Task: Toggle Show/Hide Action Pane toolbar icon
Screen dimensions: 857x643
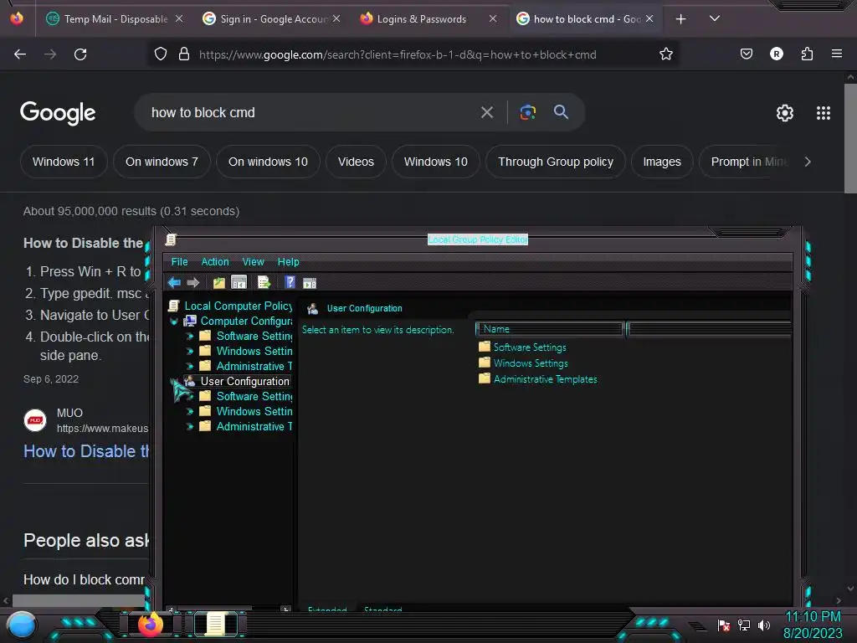Action: tap(310, 283)
